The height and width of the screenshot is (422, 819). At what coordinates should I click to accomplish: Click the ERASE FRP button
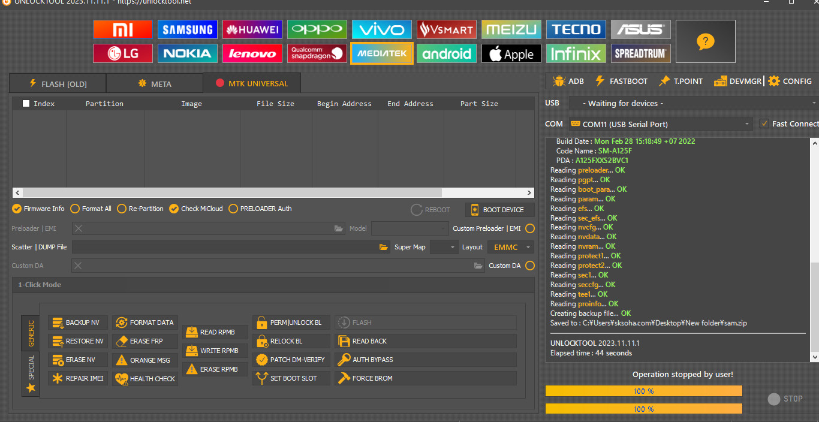tap(146, 341)
